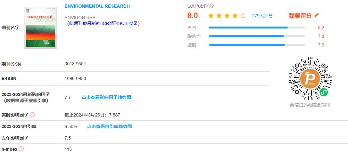Click the 速度 score 7.9
Viewport: 348px width, 153px height.
point(321,45)
